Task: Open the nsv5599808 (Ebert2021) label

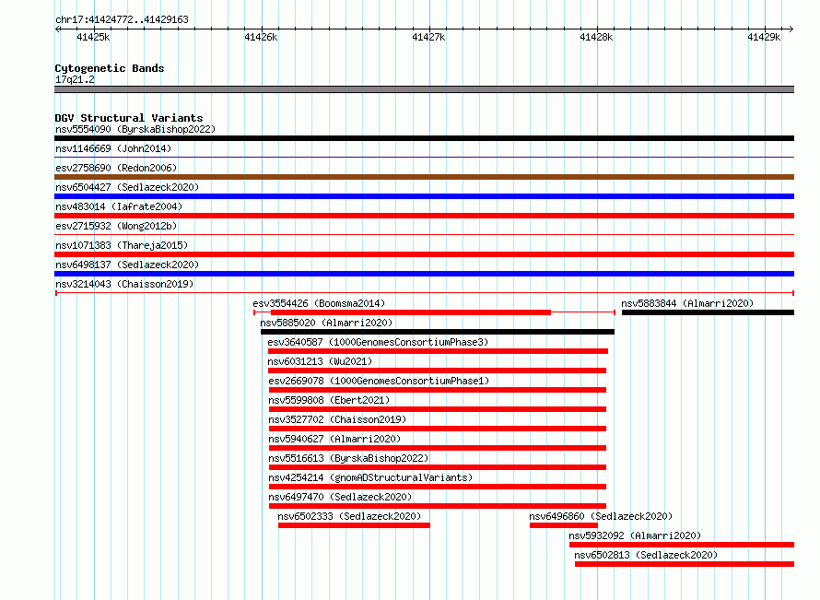Action: (x=330, y=400)
